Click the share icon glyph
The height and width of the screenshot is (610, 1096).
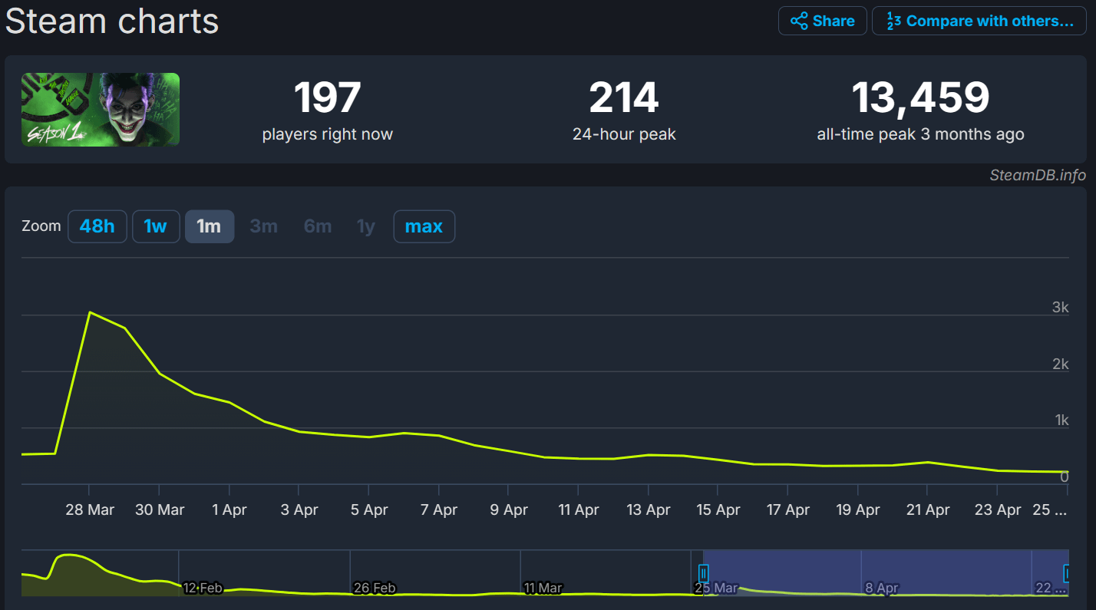[x=798, y=21]
